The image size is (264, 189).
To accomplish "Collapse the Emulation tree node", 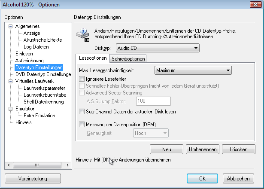I will 10,109.
